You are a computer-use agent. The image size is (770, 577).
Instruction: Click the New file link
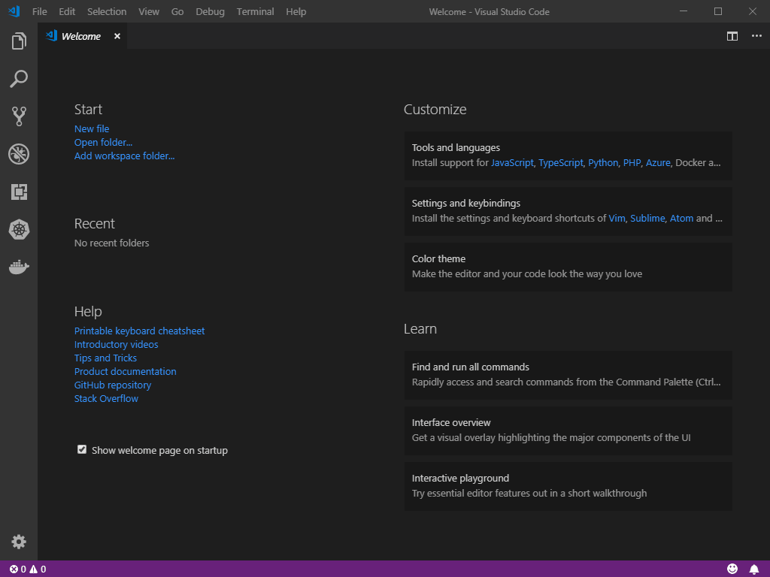pyautogui.click(x=92, y=128)
